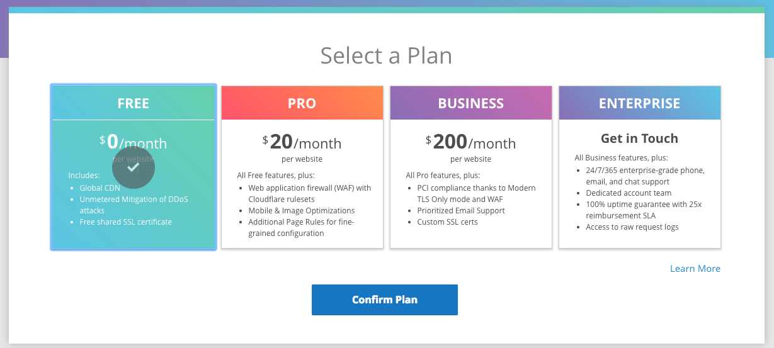Click the Get in Touch heading
Viewport: 774px width, 348px height.
(639, 138)
